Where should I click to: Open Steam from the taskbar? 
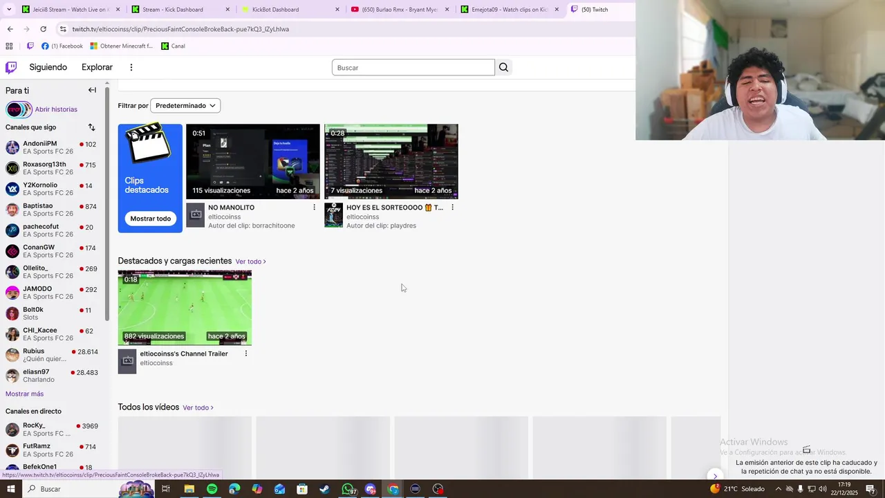pos(324,489)
